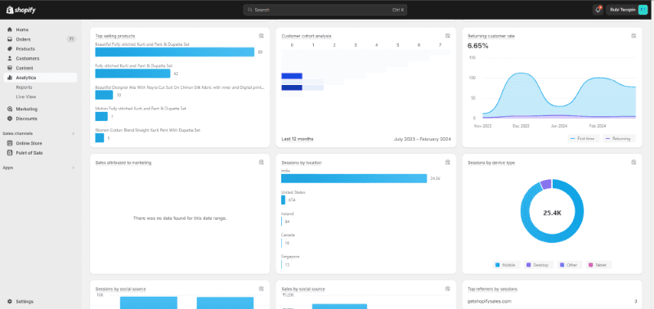The width and height of the screenshot is (654, 309).
Task: Click the user avatar in header
Action: point(643,10)
